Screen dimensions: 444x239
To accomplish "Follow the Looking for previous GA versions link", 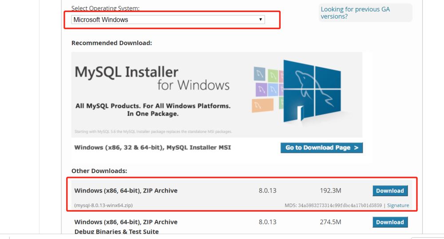I will tap(355, 13).
